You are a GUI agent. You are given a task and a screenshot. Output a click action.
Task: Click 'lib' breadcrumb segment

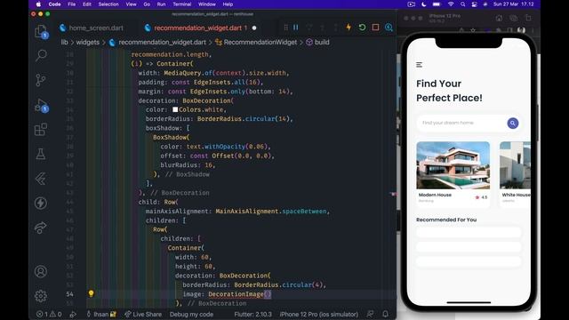point(64,43)
